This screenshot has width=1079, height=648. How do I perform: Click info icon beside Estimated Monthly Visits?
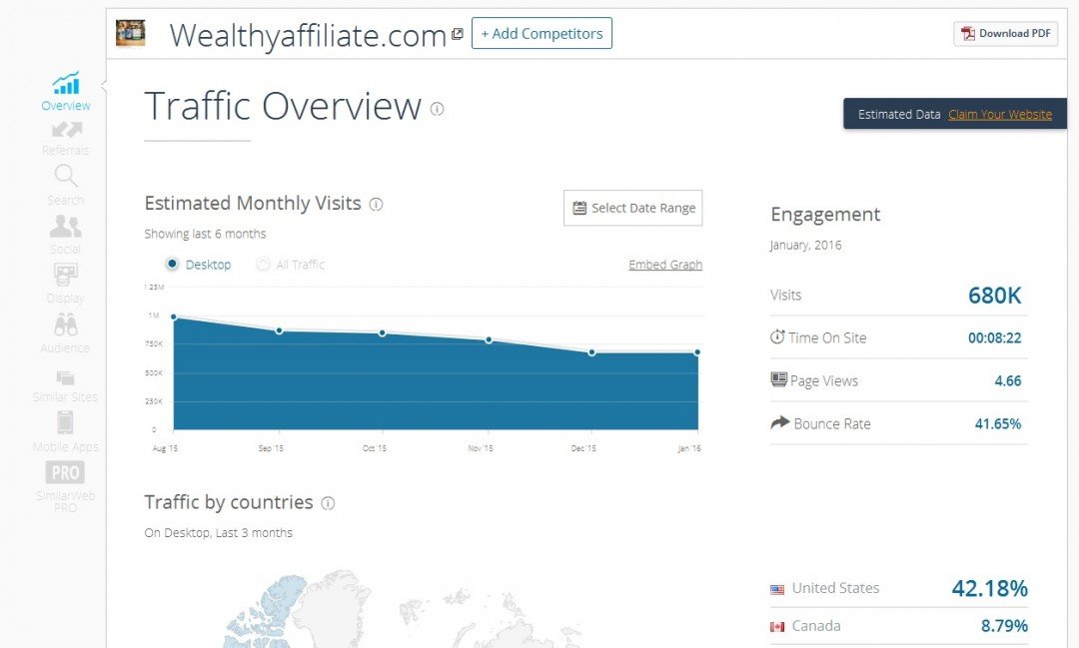click(x=376, y=205)
